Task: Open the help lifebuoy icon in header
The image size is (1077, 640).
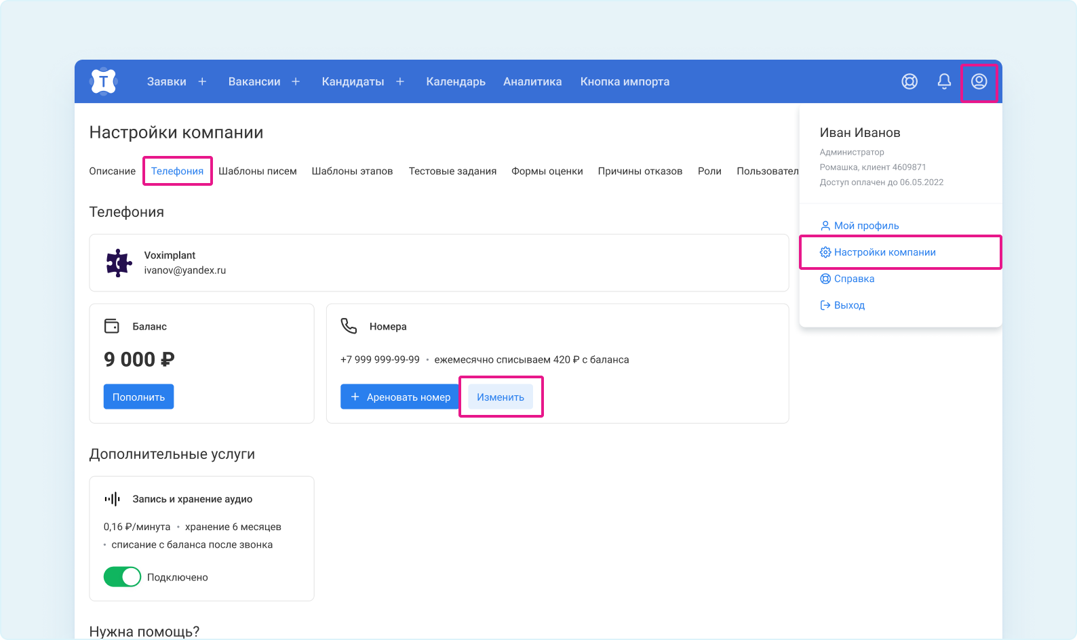Action: tap(909, 81)
